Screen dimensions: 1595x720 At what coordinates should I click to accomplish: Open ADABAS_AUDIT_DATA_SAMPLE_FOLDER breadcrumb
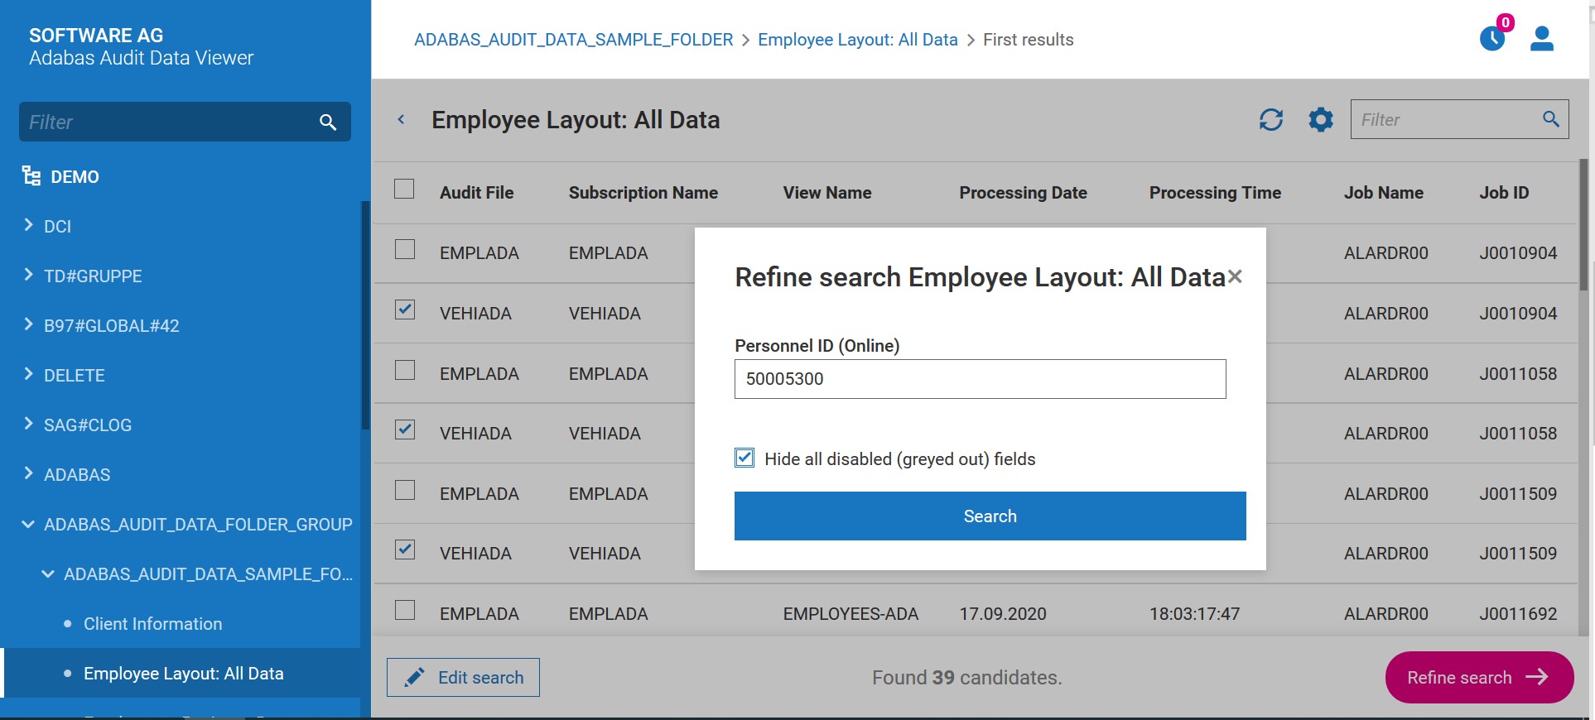click(573, 40)
